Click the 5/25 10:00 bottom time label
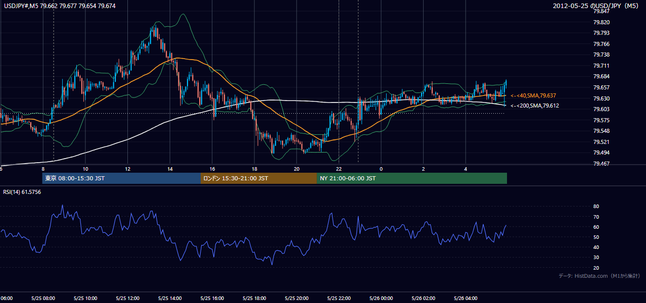646x303 pixels. click(85, 298)
